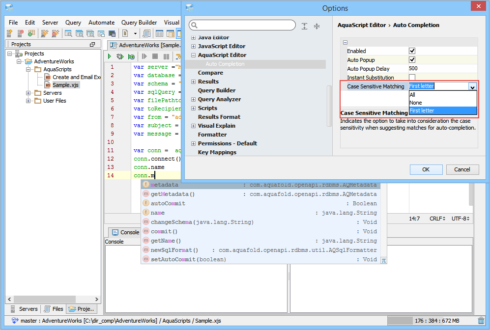Viewport: 490px width, 330px height.
Task: Click the Collapse All icon in Options
Action: pyautogui.click(x=317, y=26)
